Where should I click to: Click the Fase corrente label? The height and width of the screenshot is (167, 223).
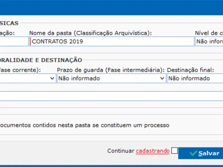point(20,70)
